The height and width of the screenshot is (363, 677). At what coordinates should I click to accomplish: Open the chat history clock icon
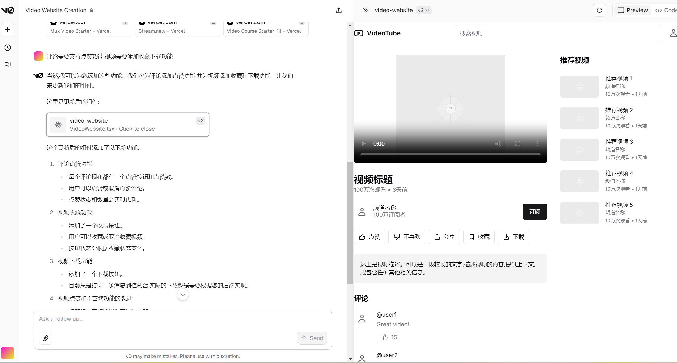click(8, 48)
